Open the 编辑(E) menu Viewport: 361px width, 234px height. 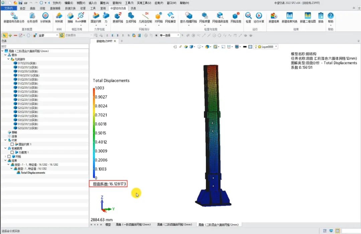point(69,3)
